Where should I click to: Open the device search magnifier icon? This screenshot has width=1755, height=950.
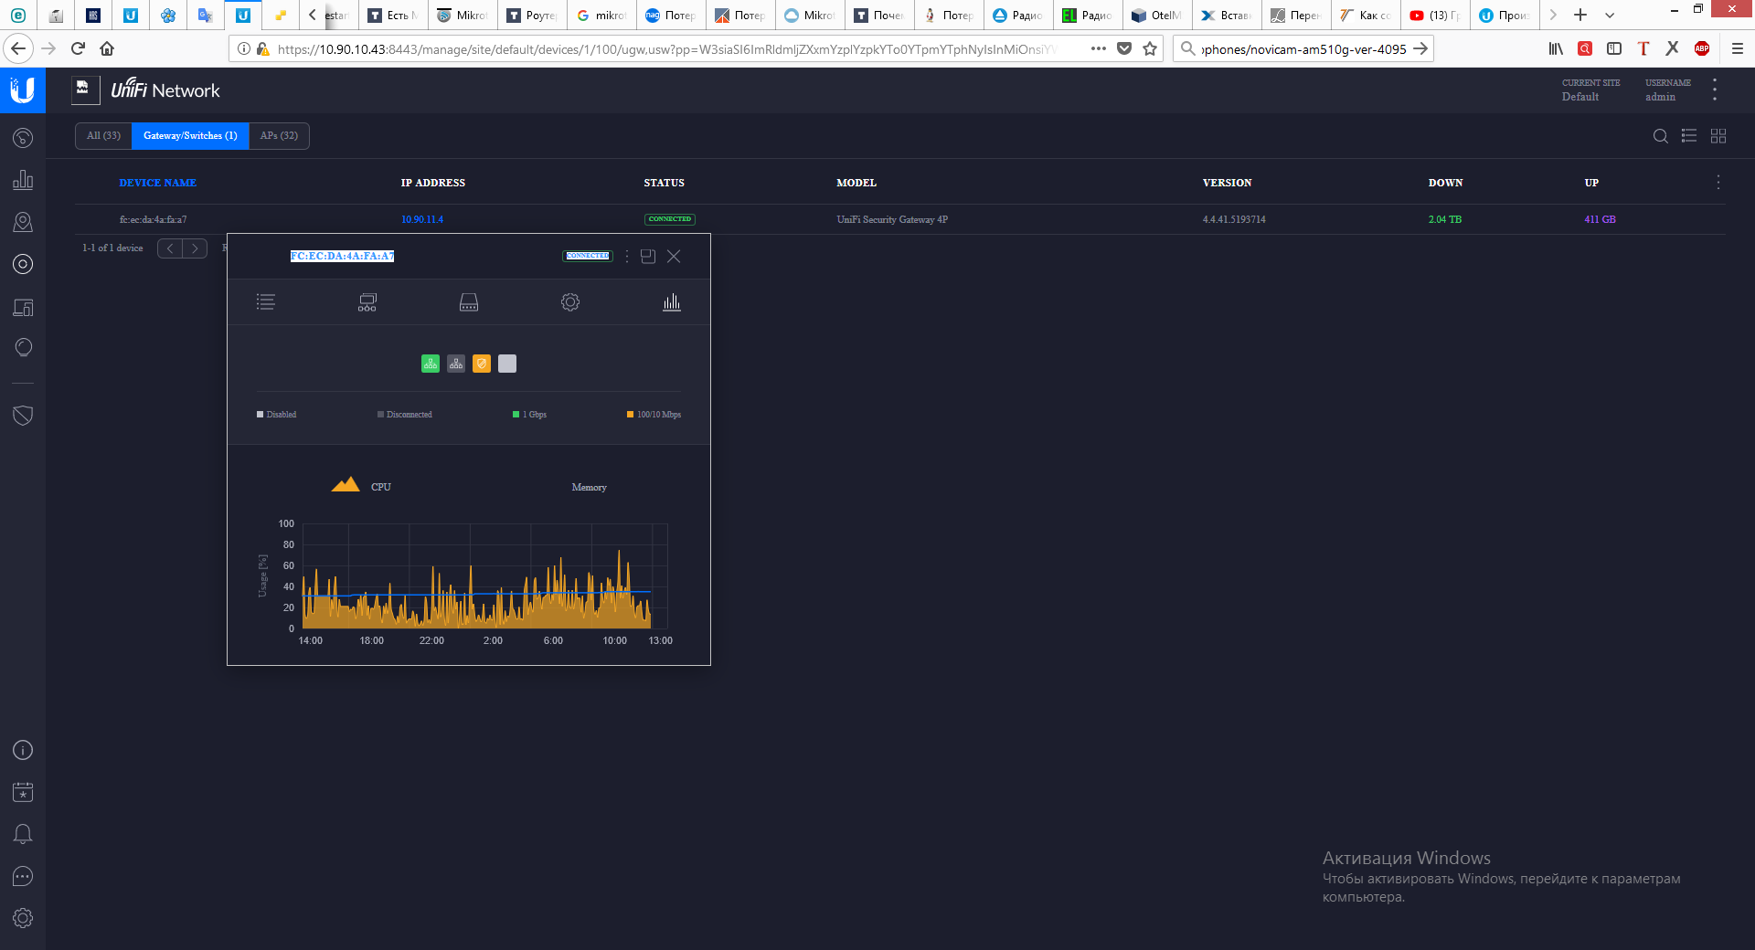1660,136
